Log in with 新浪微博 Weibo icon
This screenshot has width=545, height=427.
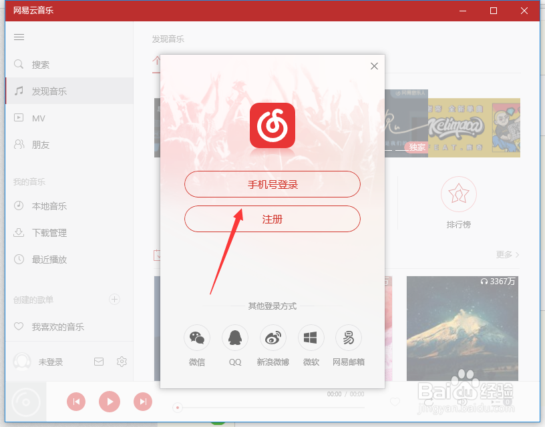273,338
